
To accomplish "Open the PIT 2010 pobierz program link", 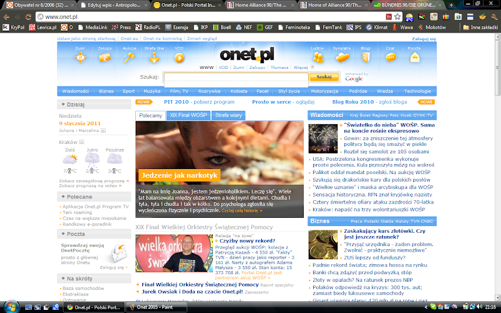I will pos(199,102).
